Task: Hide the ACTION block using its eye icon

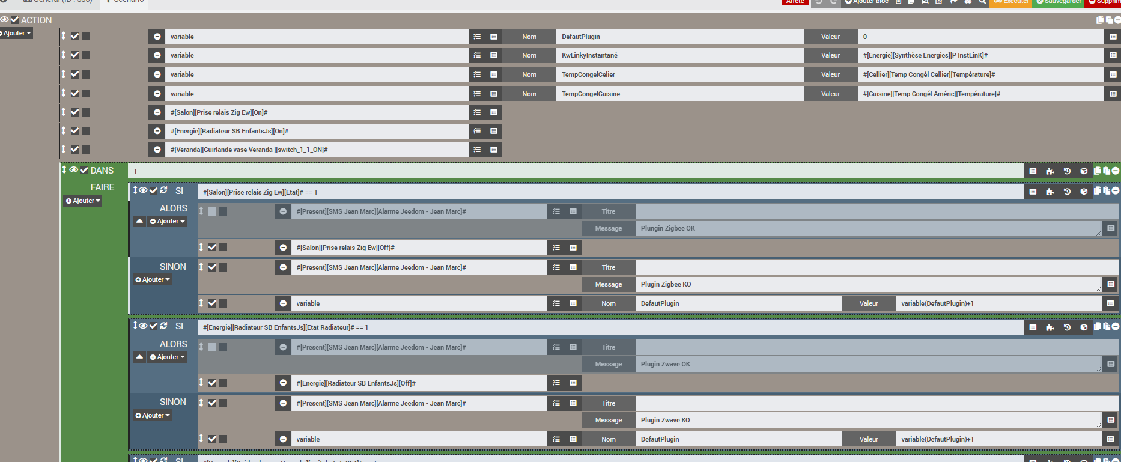Action: coord(4,20)
